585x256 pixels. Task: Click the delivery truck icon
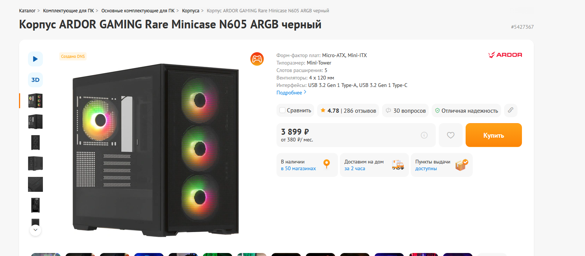click(398, 165)
